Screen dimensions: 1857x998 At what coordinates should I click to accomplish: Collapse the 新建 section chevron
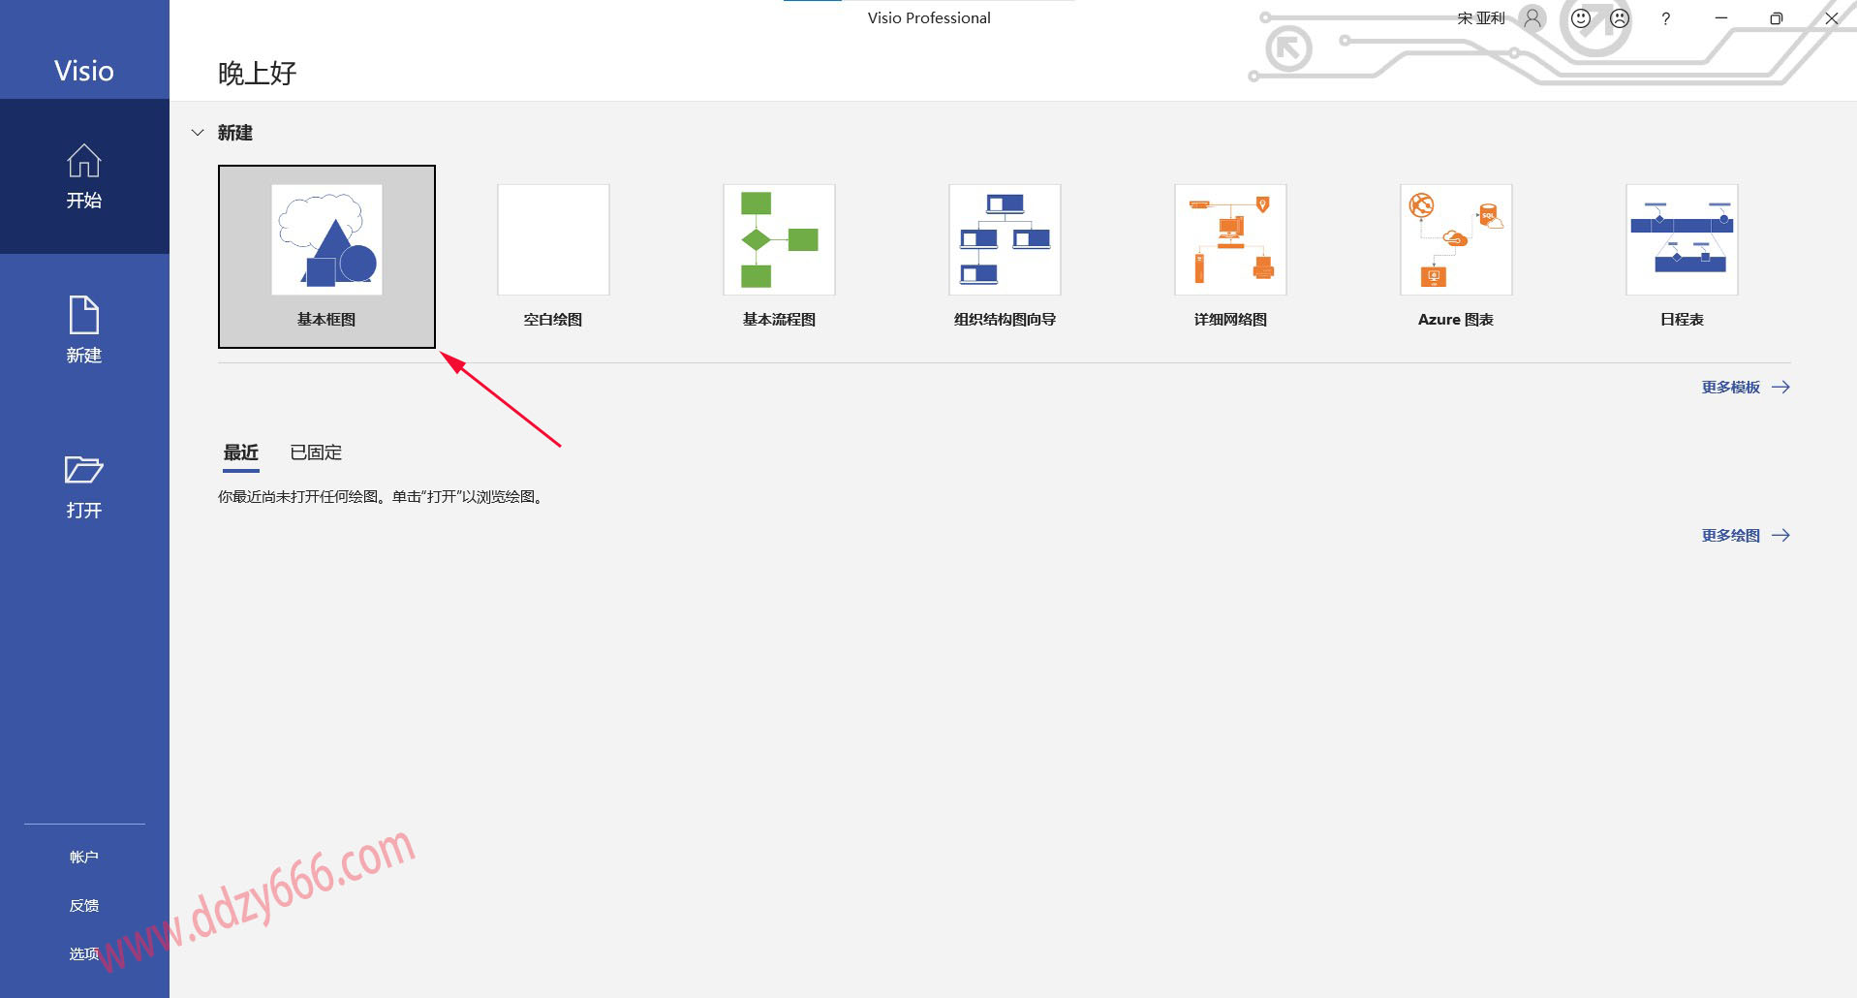tap(198, 133)
